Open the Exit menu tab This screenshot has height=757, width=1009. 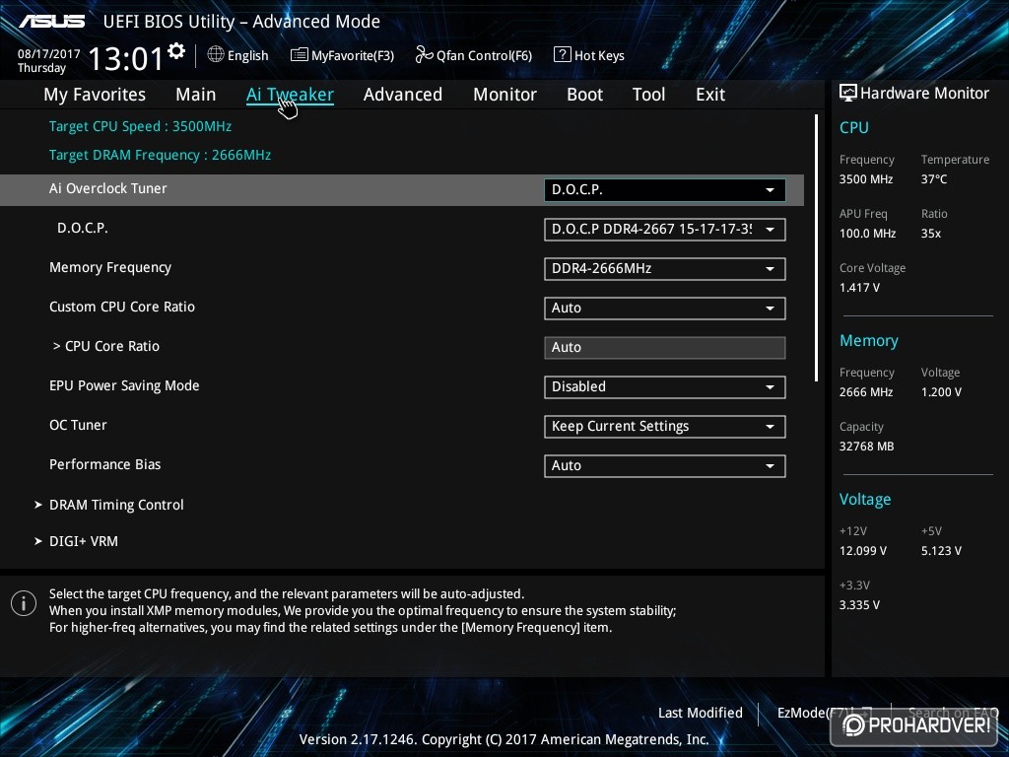click(x=710, y=95)
